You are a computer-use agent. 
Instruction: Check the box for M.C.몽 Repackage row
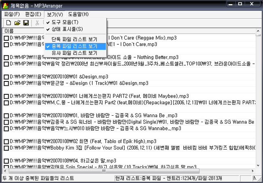pos(6,103)
